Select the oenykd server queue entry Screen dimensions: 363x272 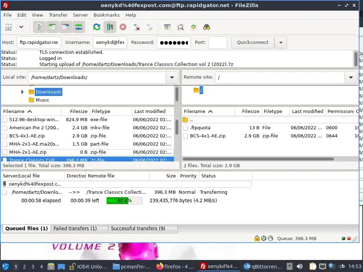(127, 184)
